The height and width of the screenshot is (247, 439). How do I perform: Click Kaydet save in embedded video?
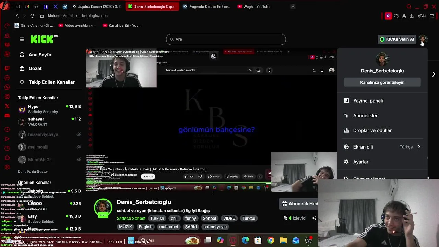(232, 177)
